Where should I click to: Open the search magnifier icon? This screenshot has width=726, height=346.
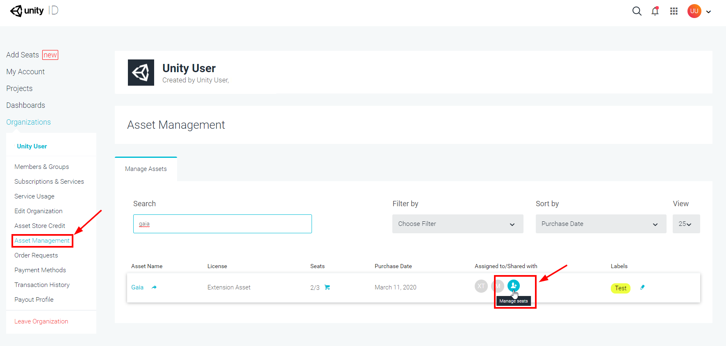(637, 11)
